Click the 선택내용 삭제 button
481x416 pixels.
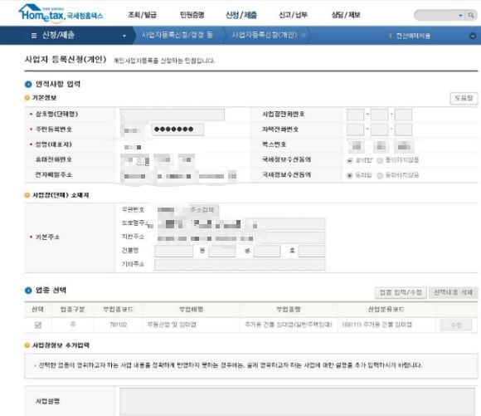click(453, 292)
